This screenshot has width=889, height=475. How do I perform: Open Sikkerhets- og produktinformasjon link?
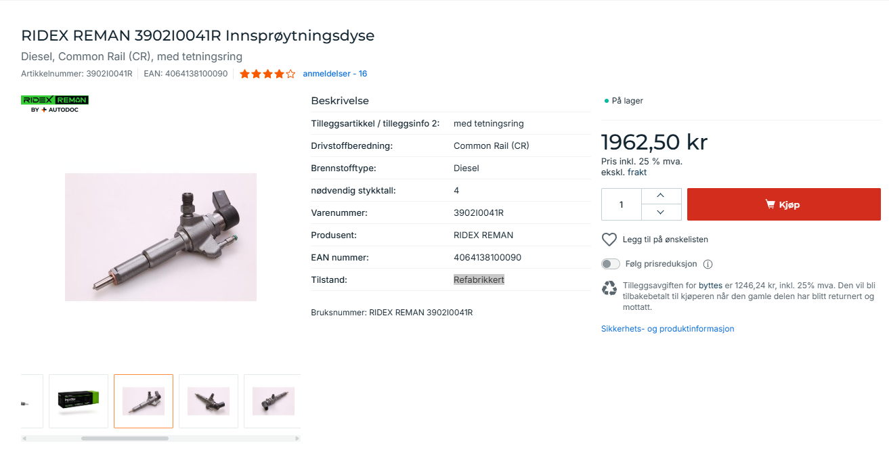(x=668, y=329)
